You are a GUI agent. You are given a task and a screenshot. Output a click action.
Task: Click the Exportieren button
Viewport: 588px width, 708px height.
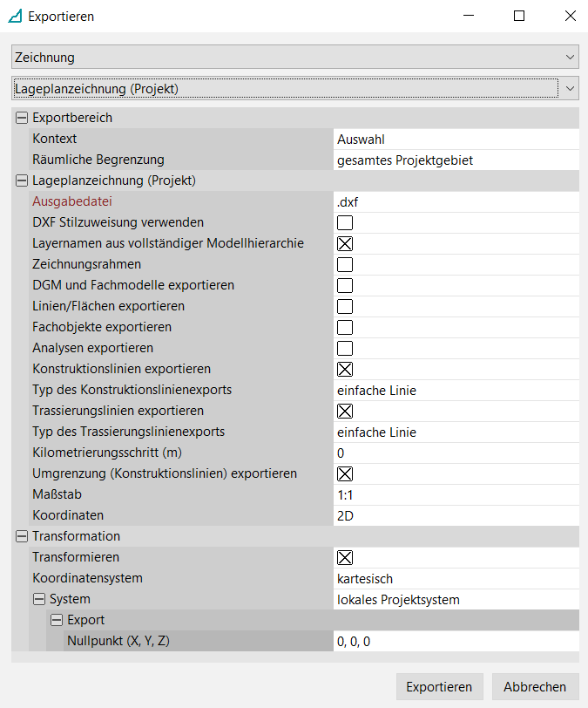click(439, 686)
